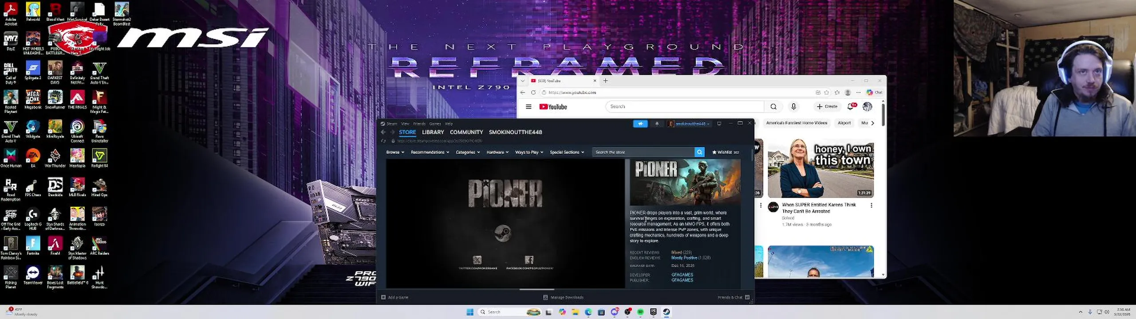The width and height of the screenshot is (1136, 319).
Task: Expand the Categories dropdown in Steam
Action: click(468, 152)
